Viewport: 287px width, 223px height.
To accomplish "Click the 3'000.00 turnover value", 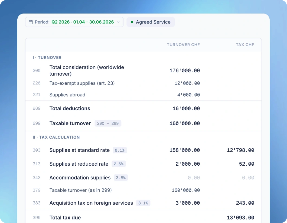I will (188, 203).
